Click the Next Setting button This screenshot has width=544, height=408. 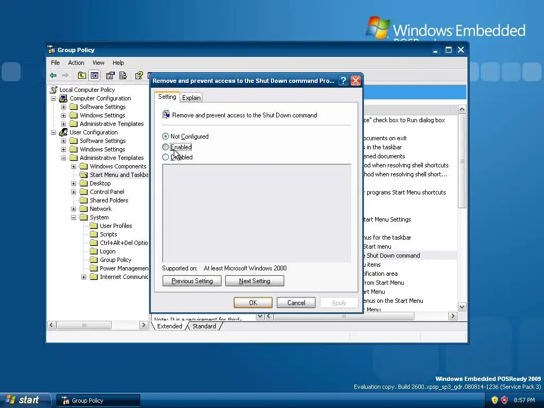[x=254, y=280]
